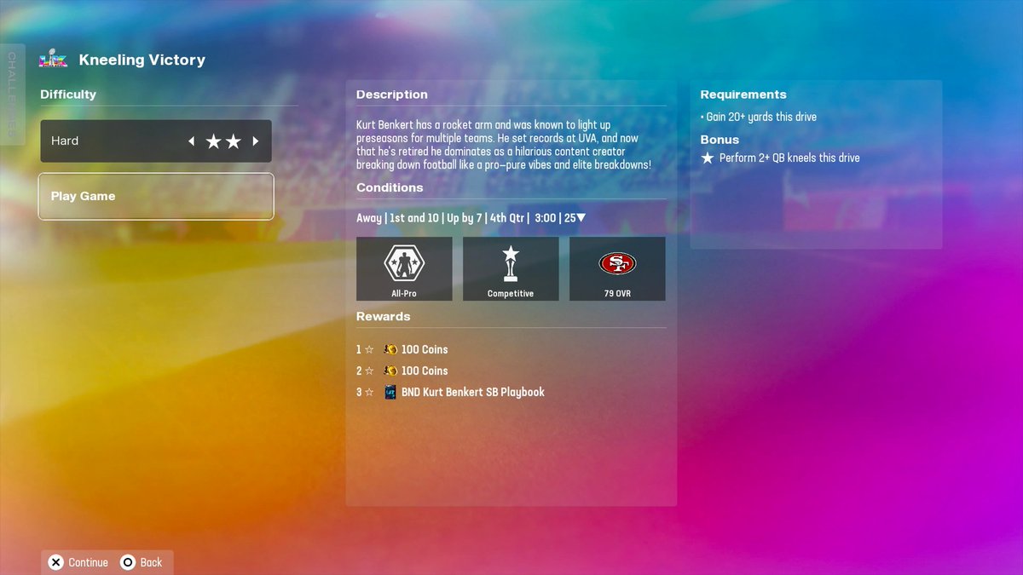Click the Play Game button
This screenshot has height=575, width=1023.
tap(156, 196)
